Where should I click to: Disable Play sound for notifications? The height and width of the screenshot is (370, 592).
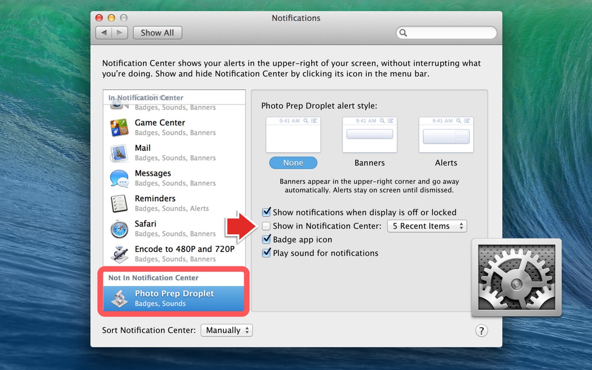tap(267, 253)
